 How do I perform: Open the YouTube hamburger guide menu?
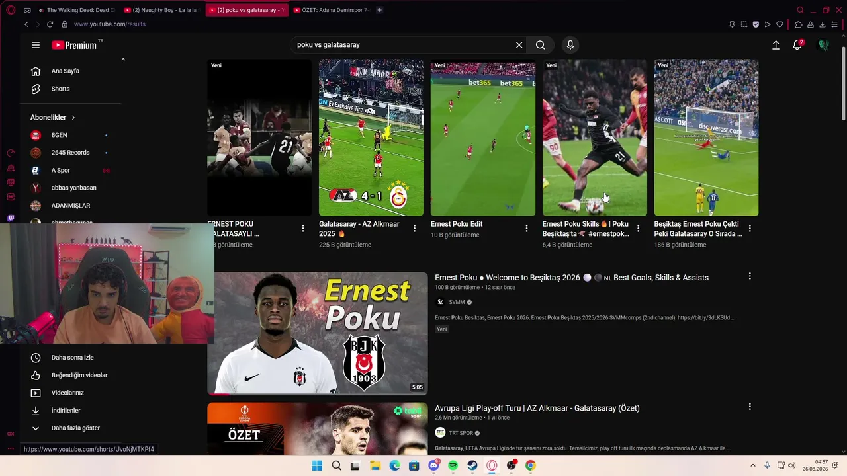click(36, 45)
